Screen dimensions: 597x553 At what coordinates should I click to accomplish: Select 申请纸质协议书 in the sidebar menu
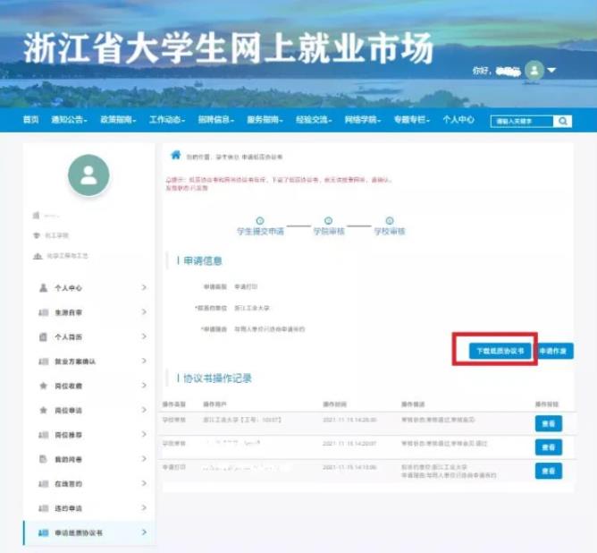click(80, 532)
